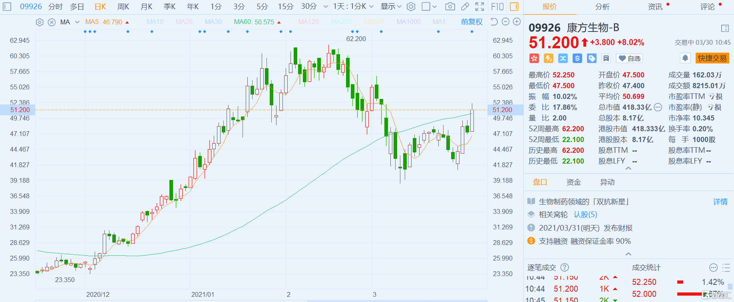Toggle the left sidebar panel
Viewport: 734px width, 302px height.
click(7, 6)
